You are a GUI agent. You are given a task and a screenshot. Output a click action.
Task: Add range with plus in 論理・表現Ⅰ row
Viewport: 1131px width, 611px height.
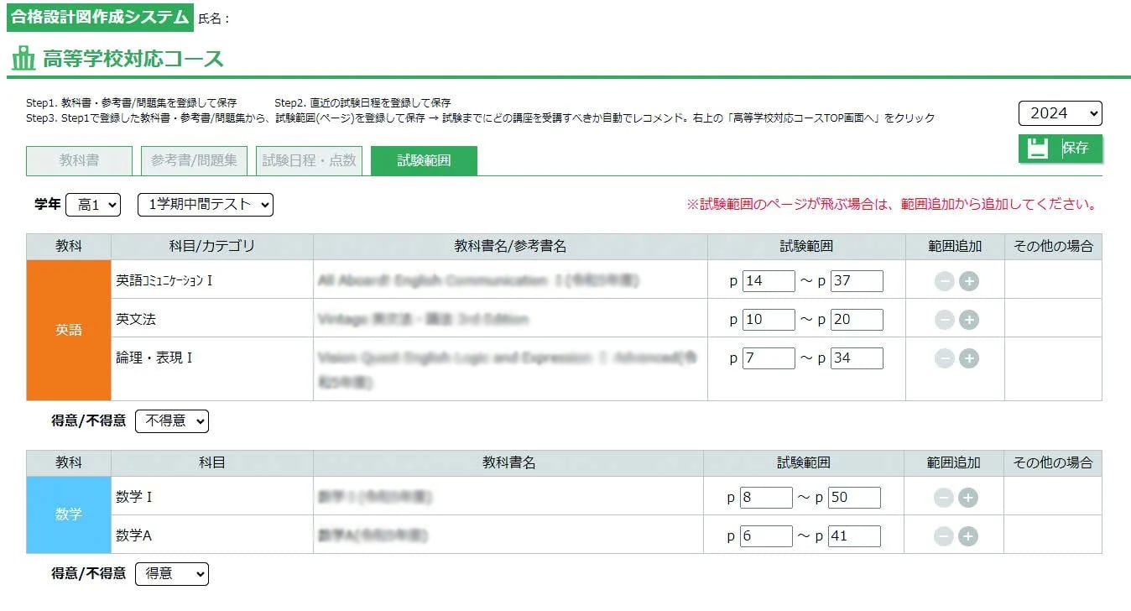969,358
